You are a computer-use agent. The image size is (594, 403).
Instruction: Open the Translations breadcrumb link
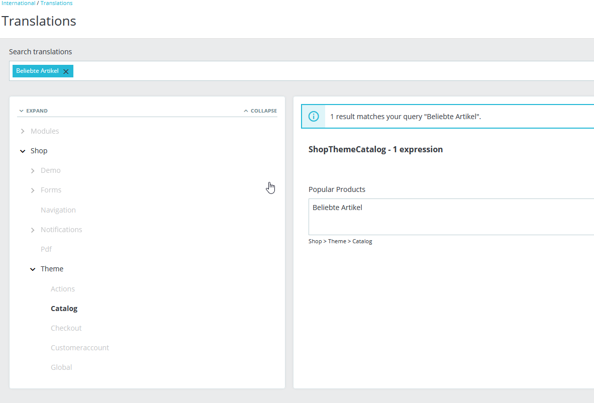56,3
